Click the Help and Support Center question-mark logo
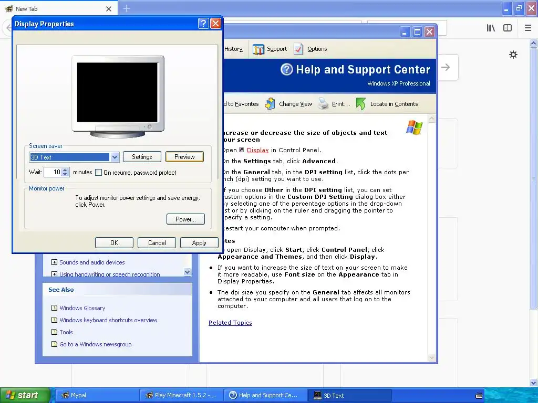 click(286, 70)
